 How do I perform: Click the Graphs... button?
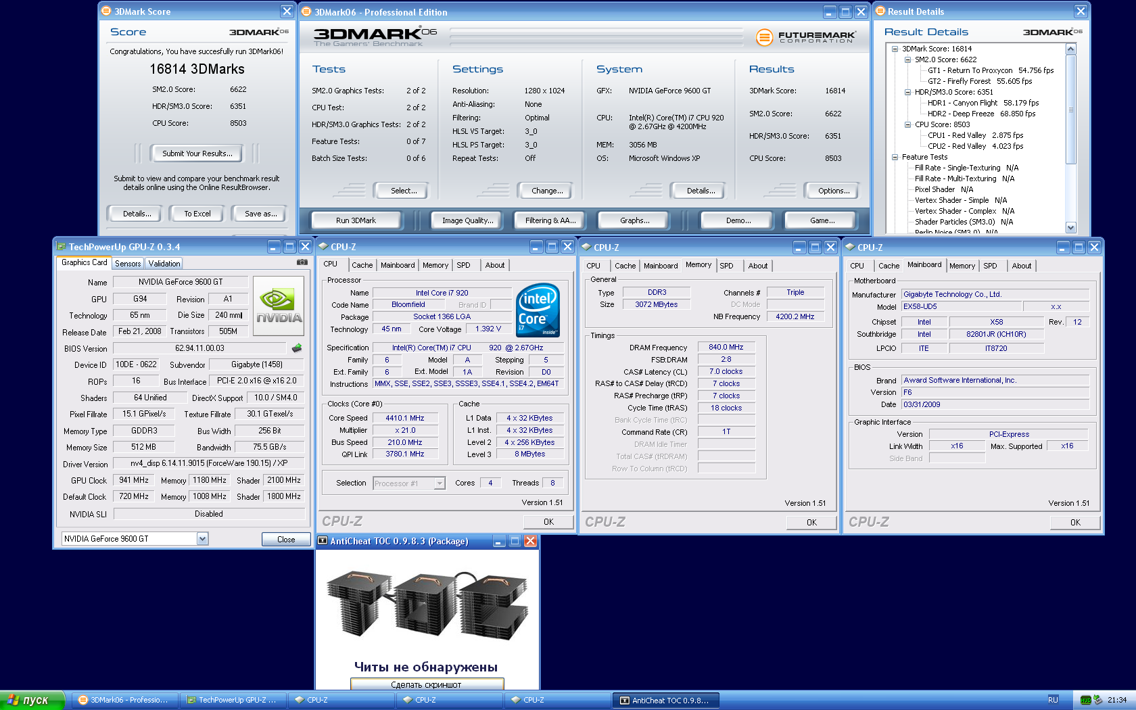click(634, 220)
